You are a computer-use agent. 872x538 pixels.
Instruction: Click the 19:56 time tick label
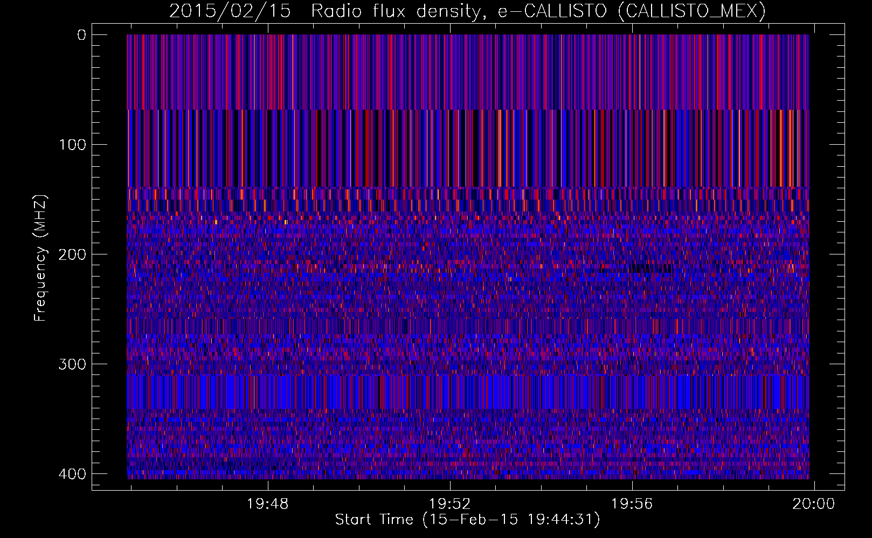(x=632, y=504)
